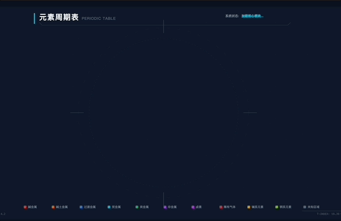Click the 元素周期表 title heading
341x221 pixels.
(59, 18)
